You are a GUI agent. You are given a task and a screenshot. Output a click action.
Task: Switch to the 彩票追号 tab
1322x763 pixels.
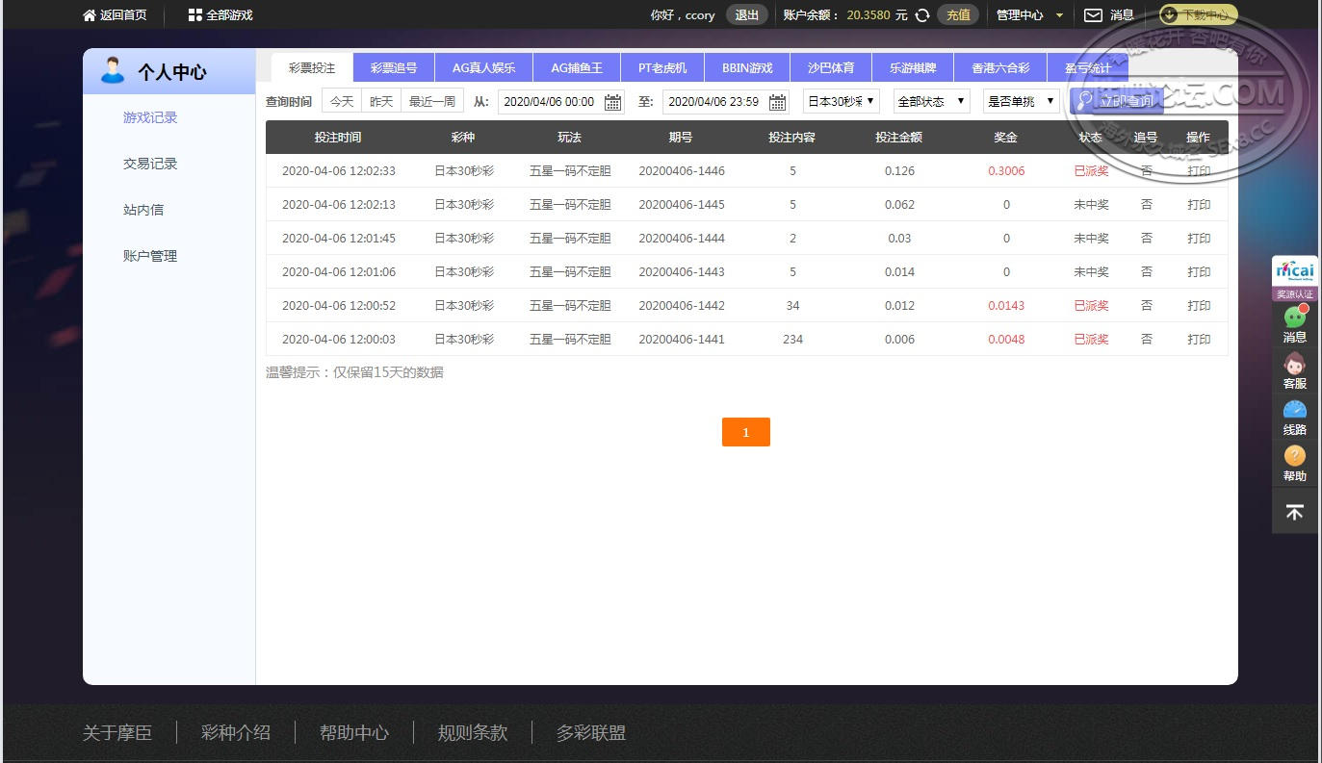[394, 68]
